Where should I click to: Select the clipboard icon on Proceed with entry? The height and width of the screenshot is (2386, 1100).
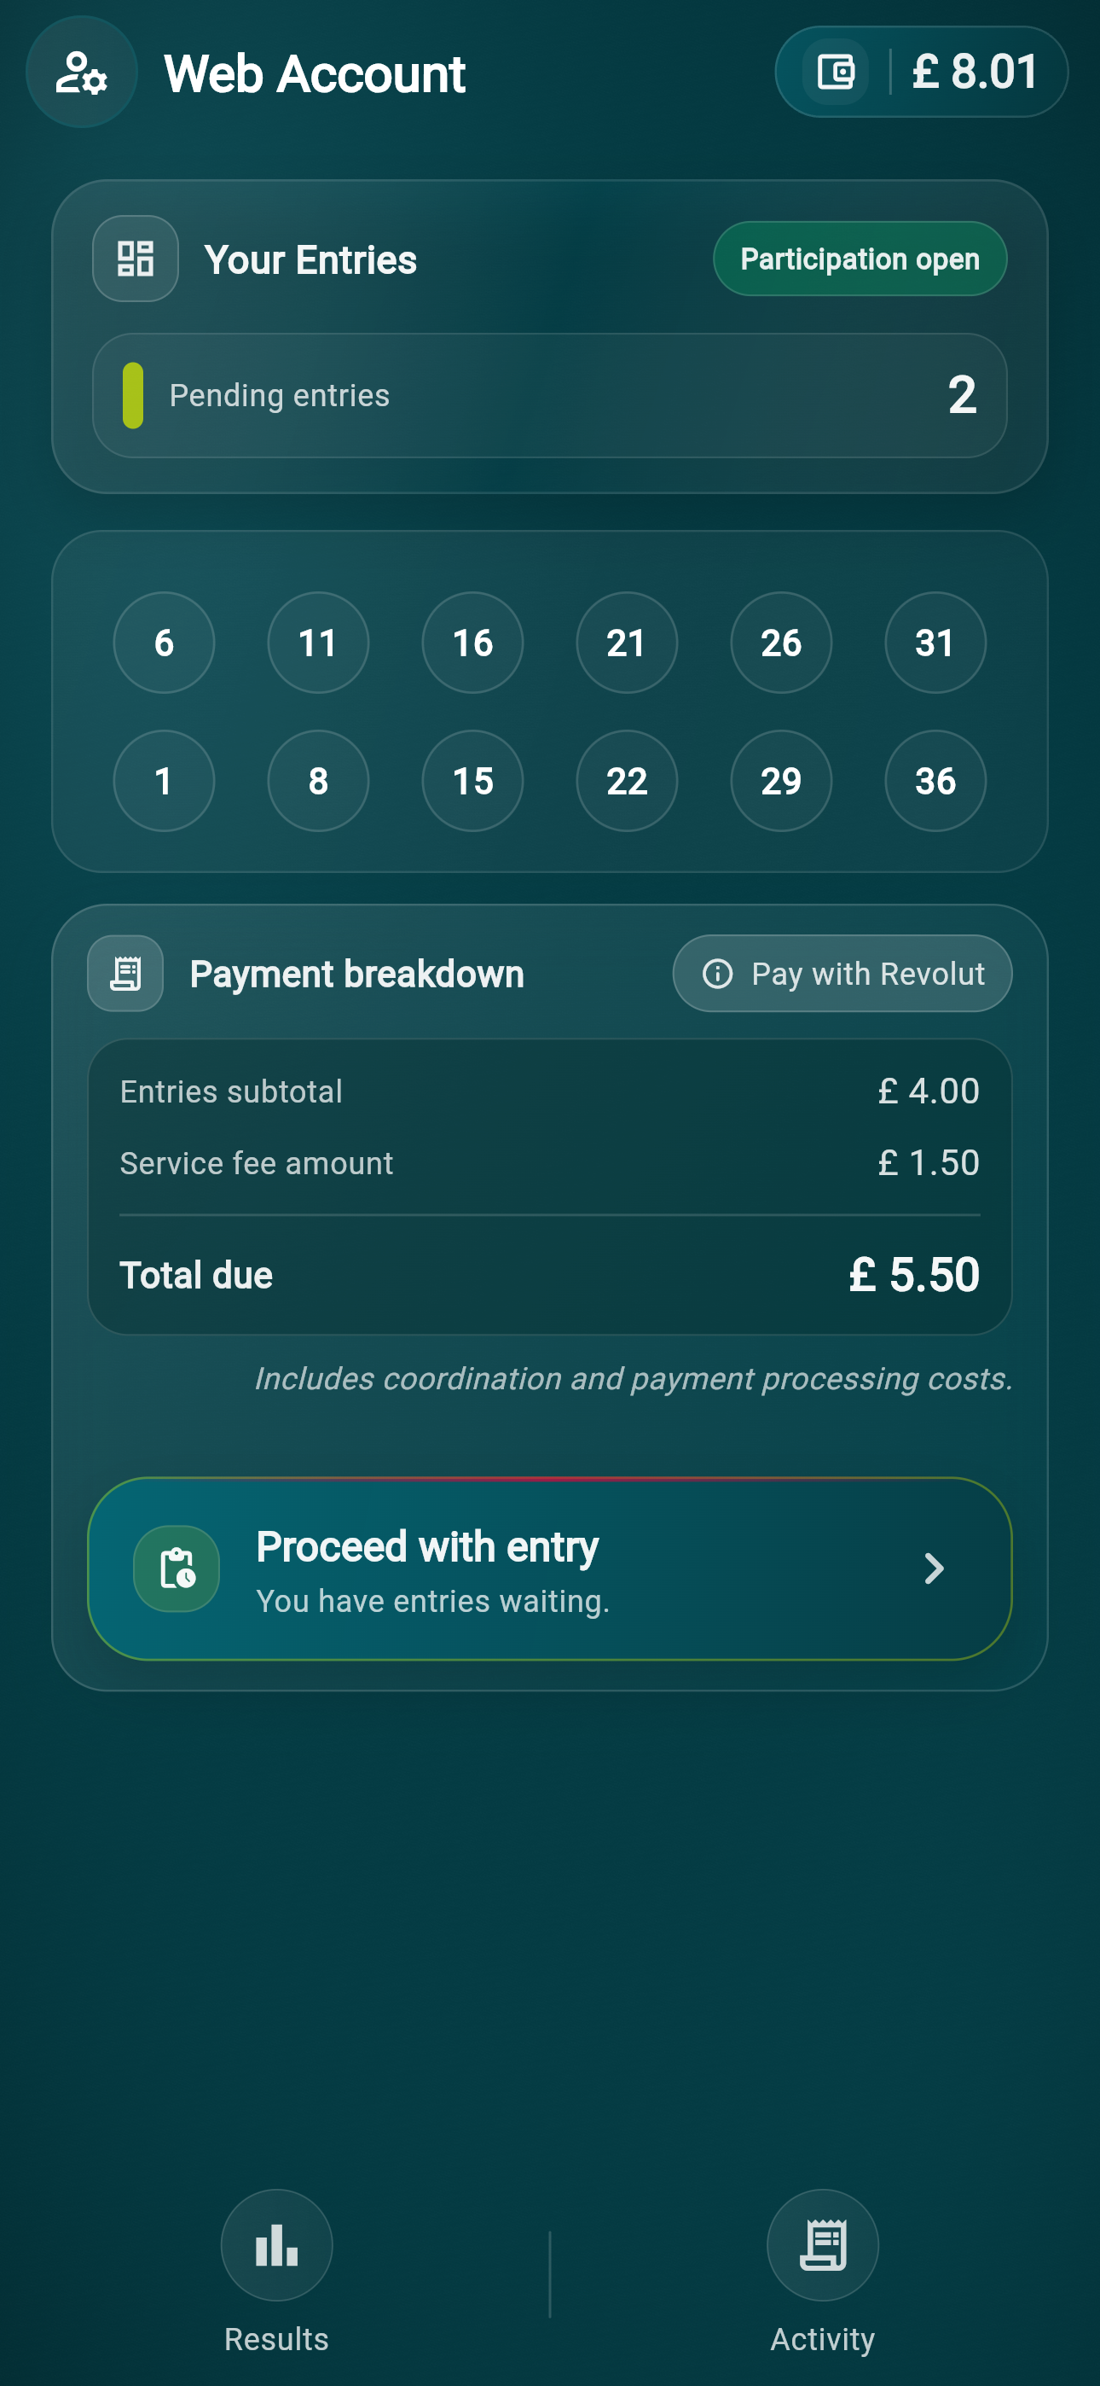(176, 1568)
